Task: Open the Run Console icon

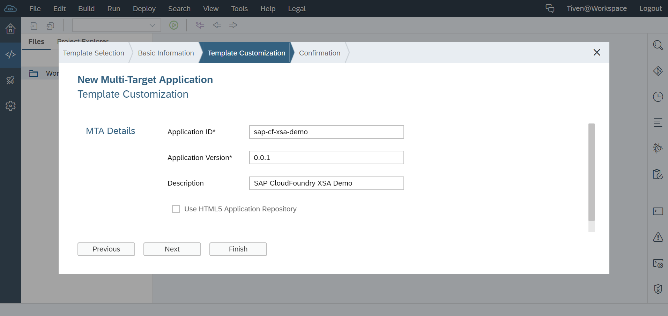Action: tap(658, 264)
